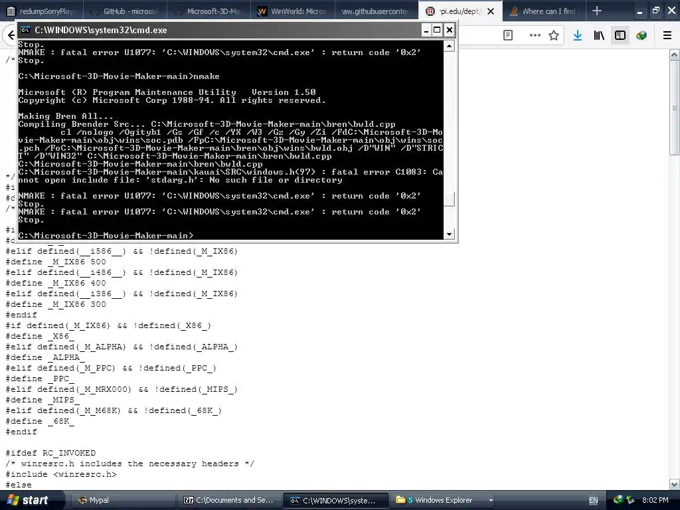
Task: Select the WinWorld: Micros tab
Action: pos(293,11)
